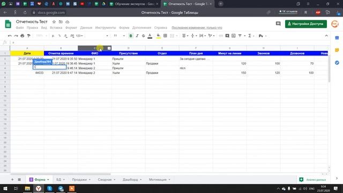Open the comment history icon
The height and width of the screenshot is (193, 343).
[x=278, y=24]
